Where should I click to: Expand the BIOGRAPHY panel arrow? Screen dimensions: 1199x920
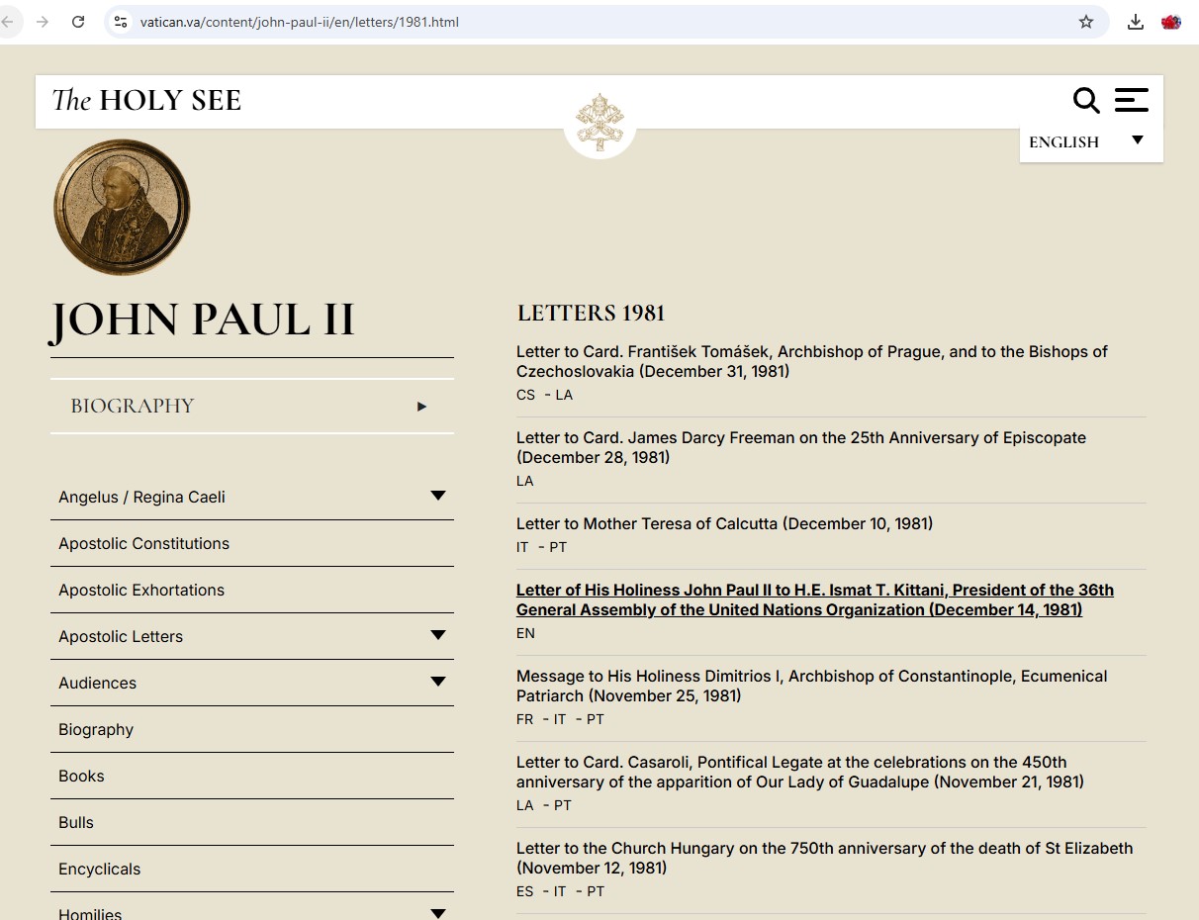pyautogui.click(x=422, y=406)
